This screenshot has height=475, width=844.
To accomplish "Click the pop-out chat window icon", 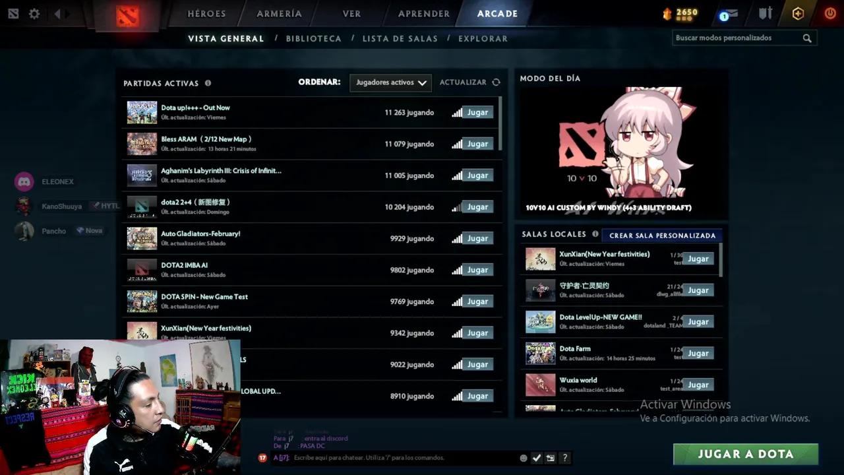I will (x=550, y=458).
